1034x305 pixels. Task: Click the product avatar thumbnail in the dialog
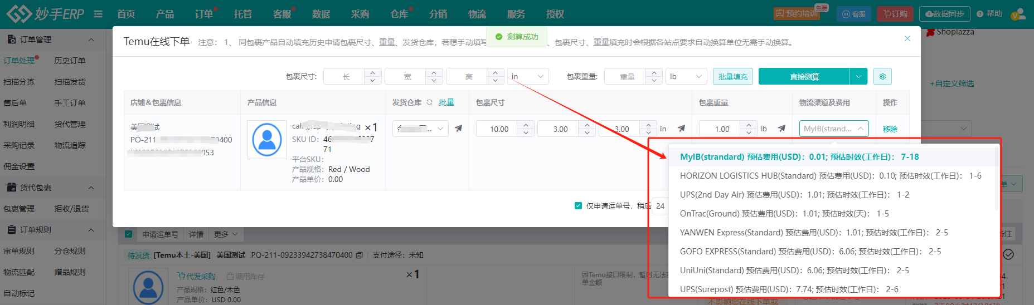pyautogui.click(x=267, y=140)
